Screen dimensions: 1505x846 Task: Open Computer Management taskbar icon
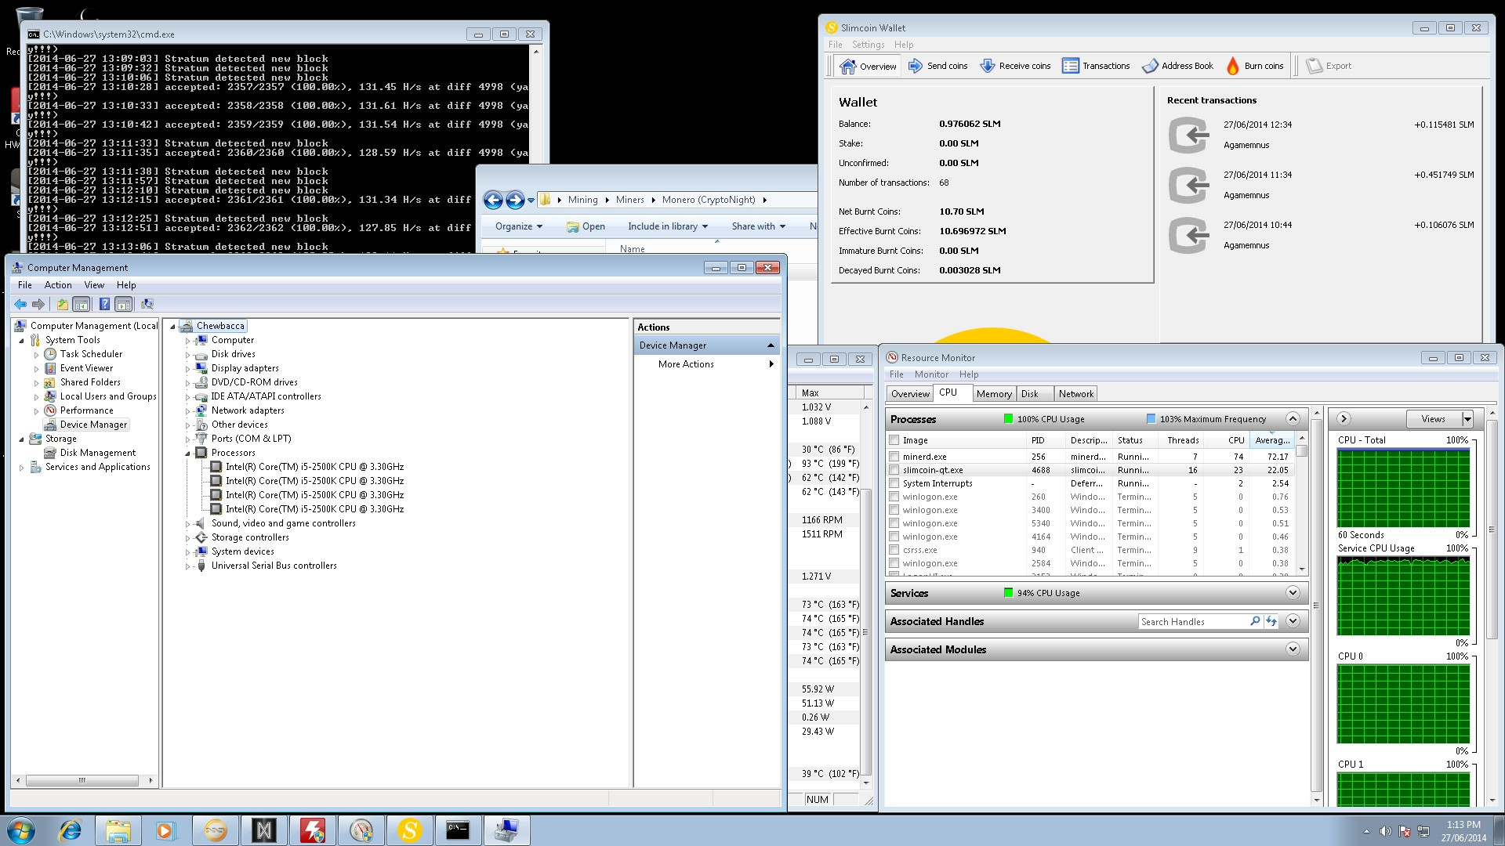point(506,830)
